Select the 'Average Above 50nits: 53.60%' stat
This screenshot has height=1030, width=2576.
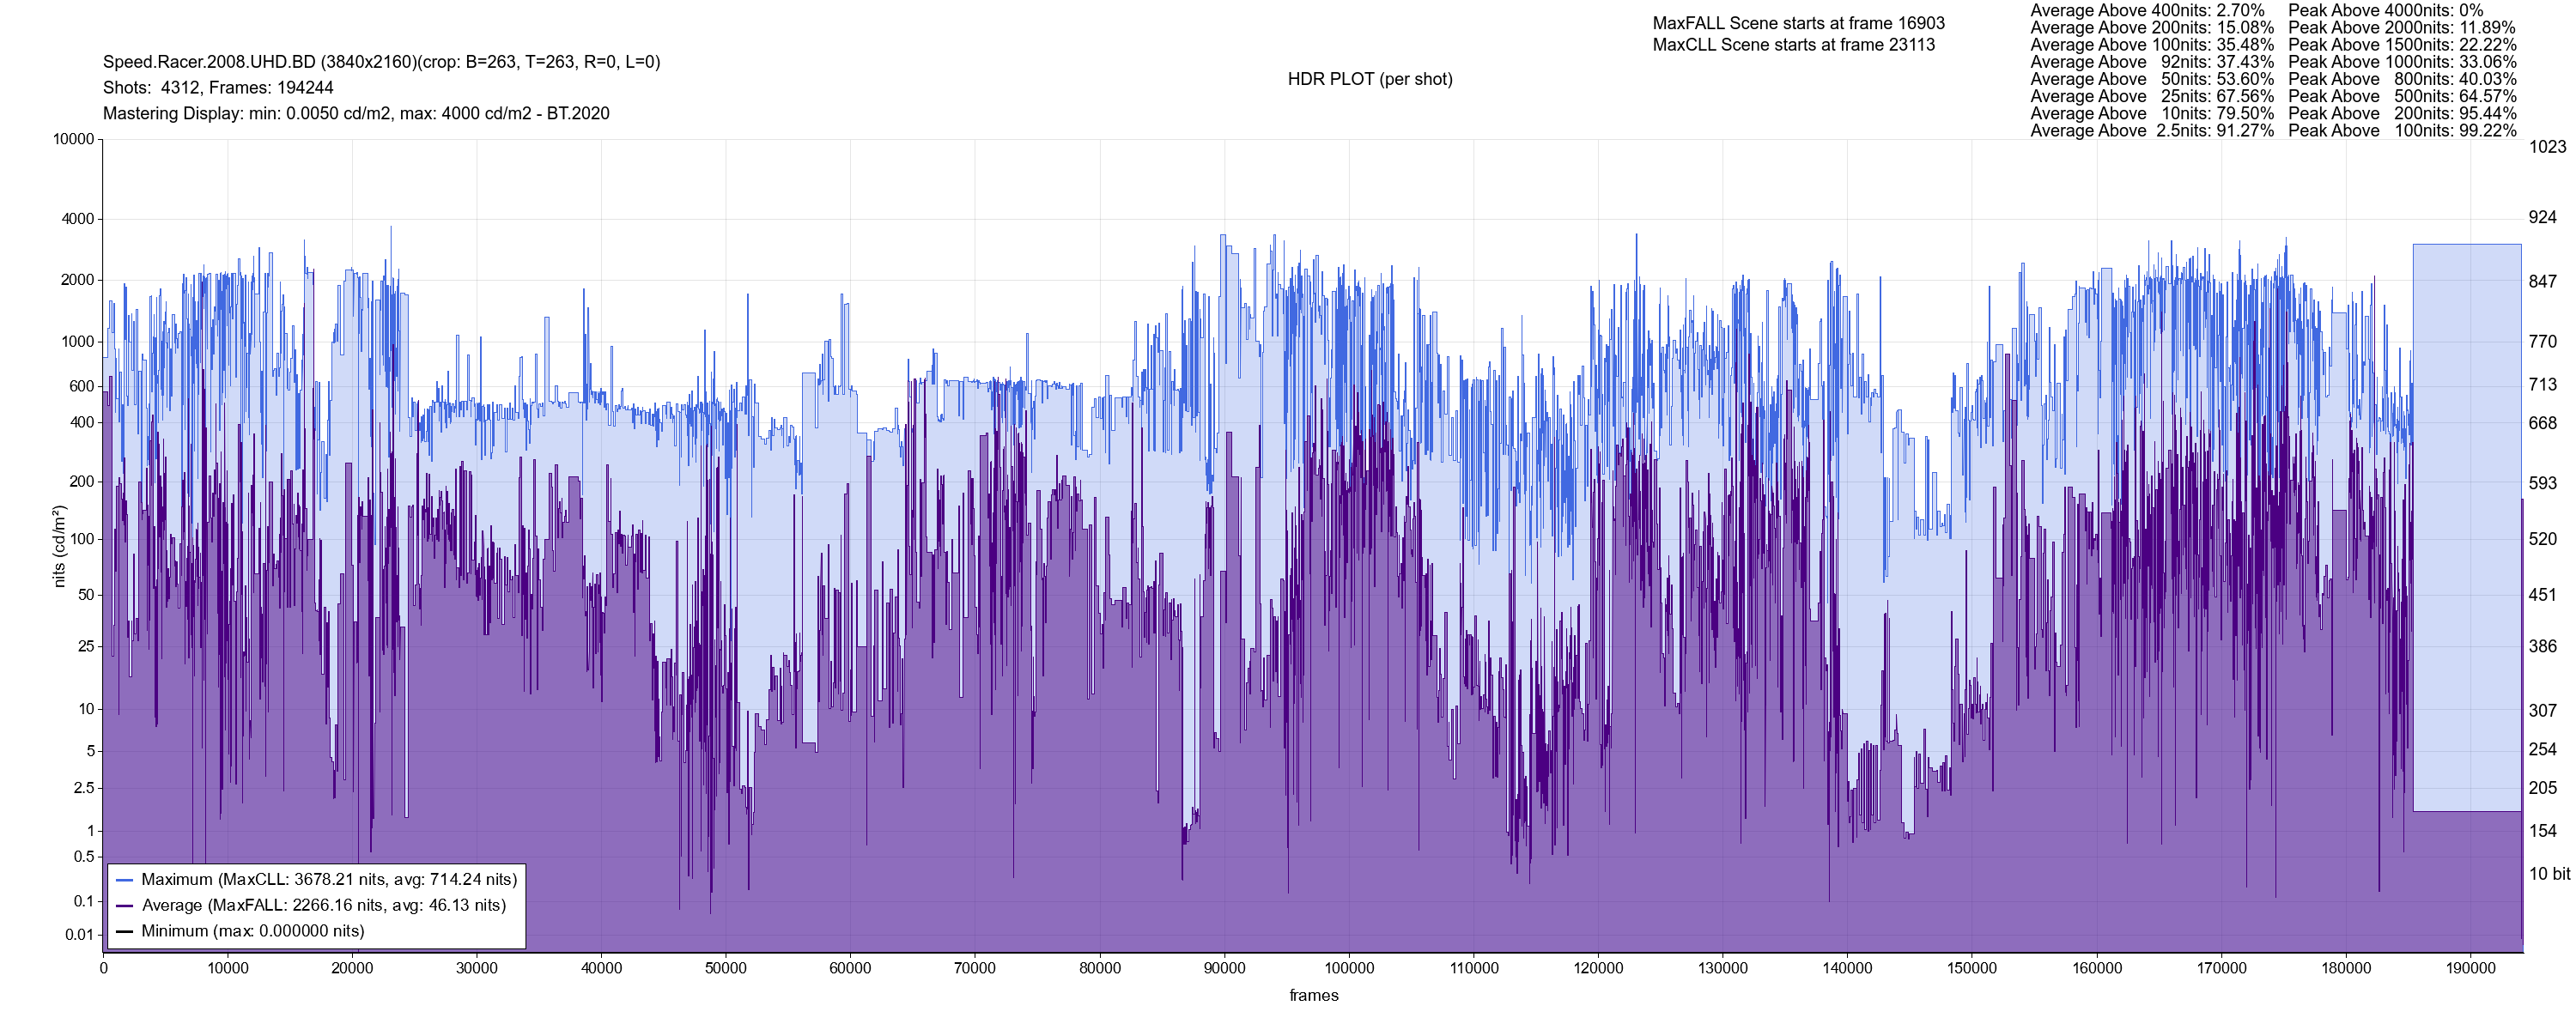(x=2152, y=79)
